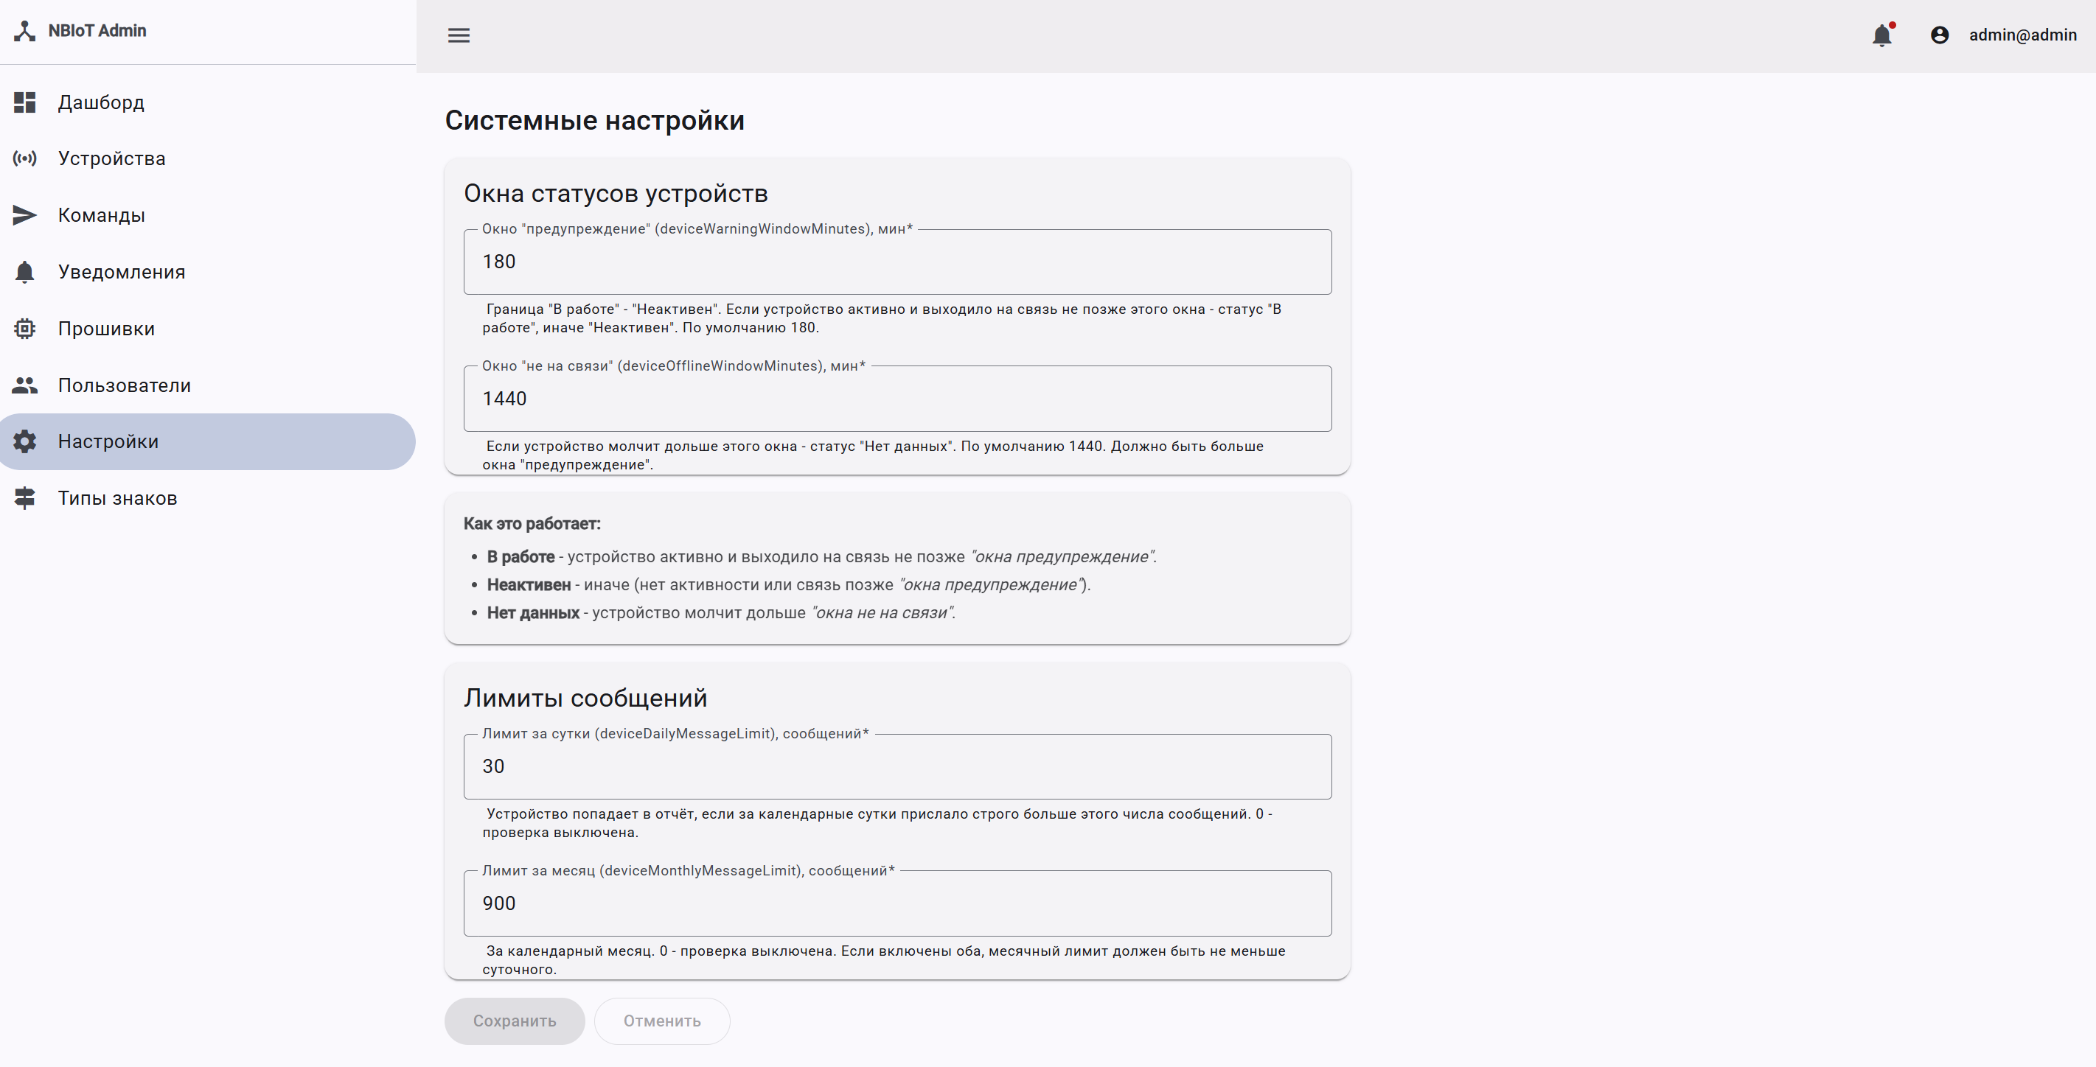Click the user account avatar icon
Viewport: 2096px width, 1067px height.
point(1940,35)
